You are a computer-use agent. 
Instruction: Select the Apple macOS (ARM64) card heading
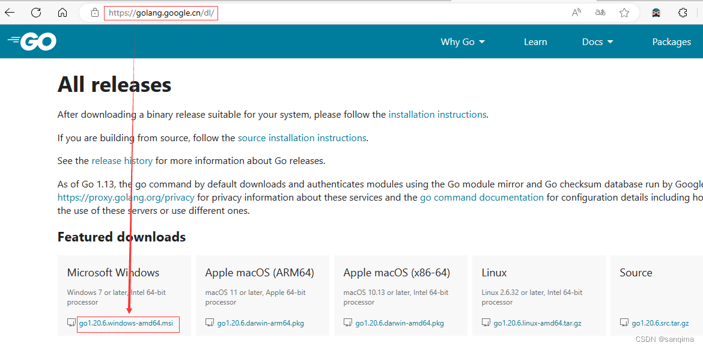point(260,272)
